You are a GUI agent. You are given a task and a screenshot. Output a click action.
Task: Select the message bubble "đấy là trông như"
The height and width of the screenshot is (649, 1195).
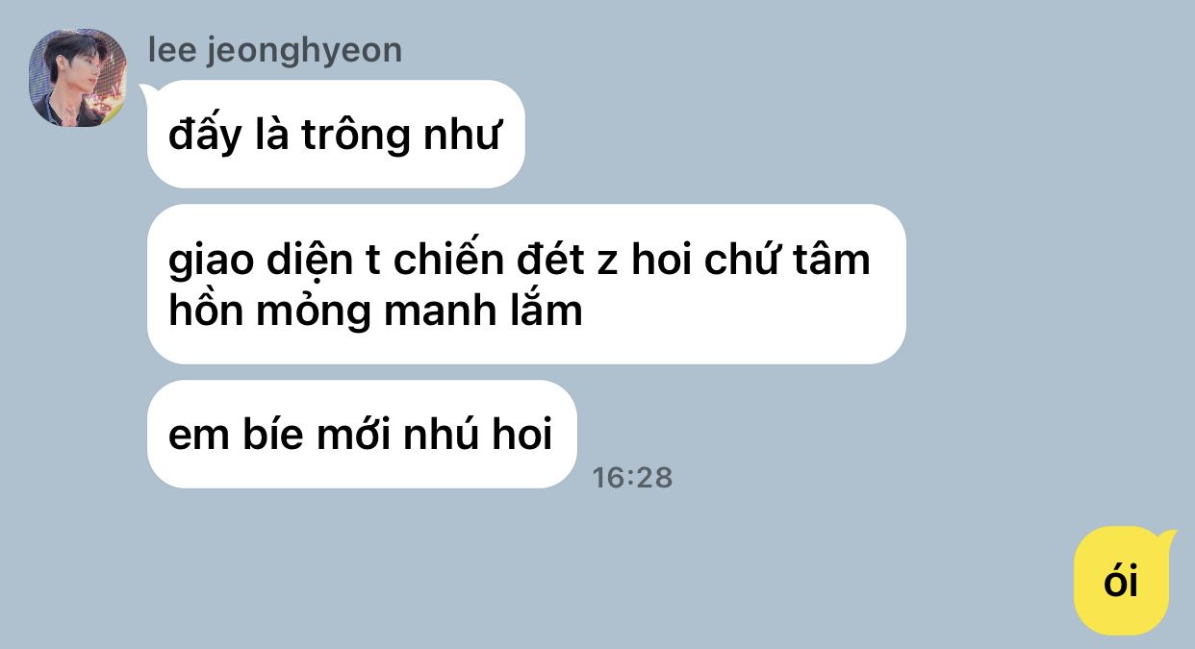[x=336, y=134]
